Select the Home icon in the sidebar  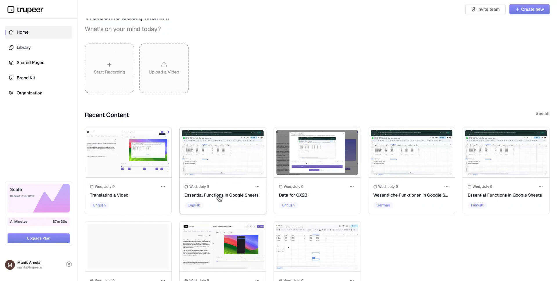[x=11, y=32]
